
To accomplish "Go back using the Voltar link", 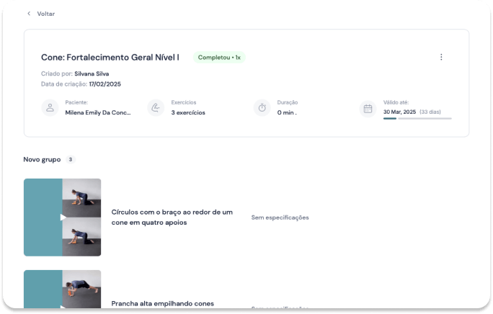I will [x=45, y=14].
